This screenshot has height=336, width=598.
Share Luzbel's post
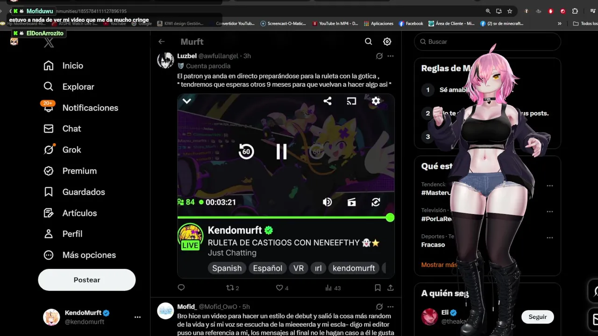coord(391,288)
